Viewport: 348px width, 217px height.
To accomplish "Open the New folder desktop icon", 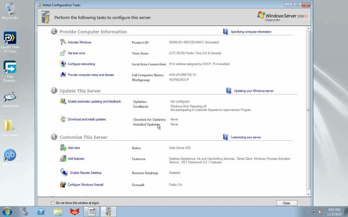I will 10,128.
